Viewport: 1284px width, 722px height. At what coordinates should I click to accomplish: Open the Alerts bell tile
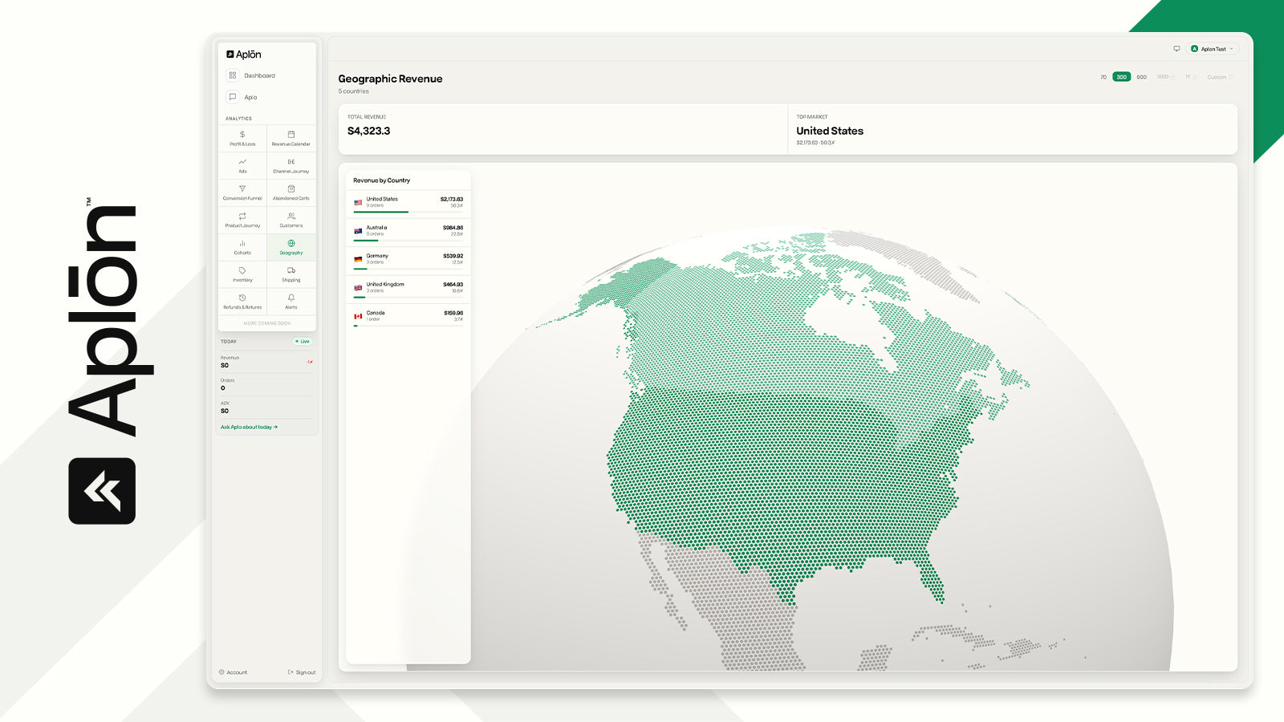click(x=291, y=302)
